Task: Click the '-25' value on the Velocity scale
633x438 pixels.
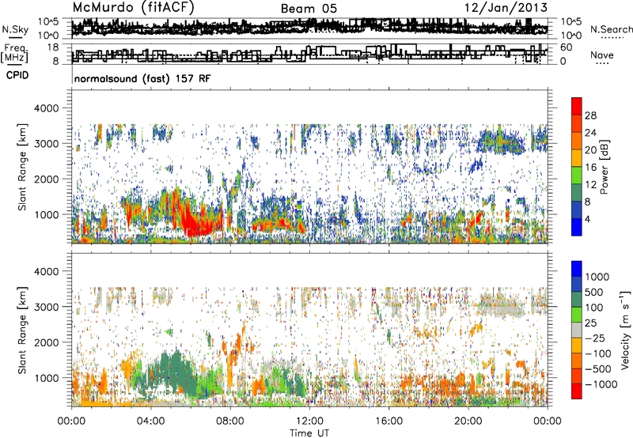Action: click(x=595, y=338)
